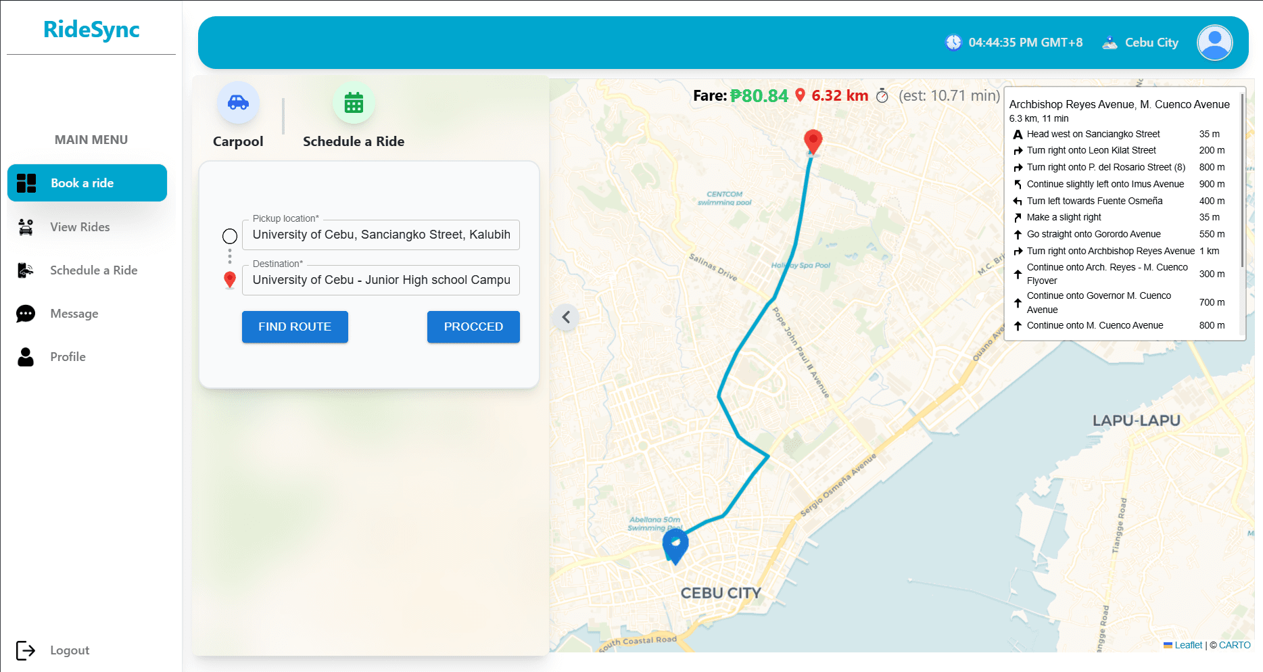Select the Book a ride menu item

pos(87,183)
